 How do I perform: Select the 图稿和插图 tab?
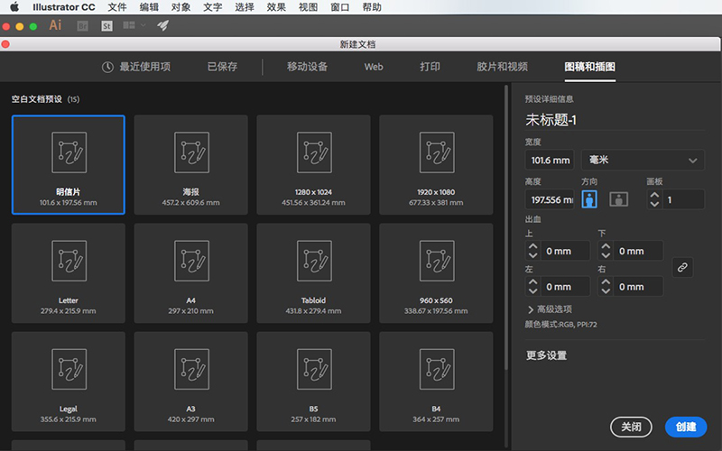pos(590,67)
